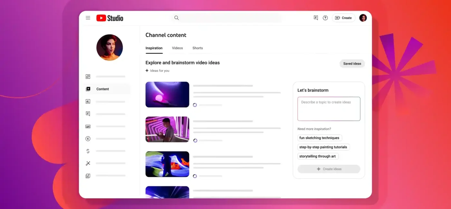The image size is (451, 209).
Task: Open Help via the question mark icon
Action: (325, 18)
